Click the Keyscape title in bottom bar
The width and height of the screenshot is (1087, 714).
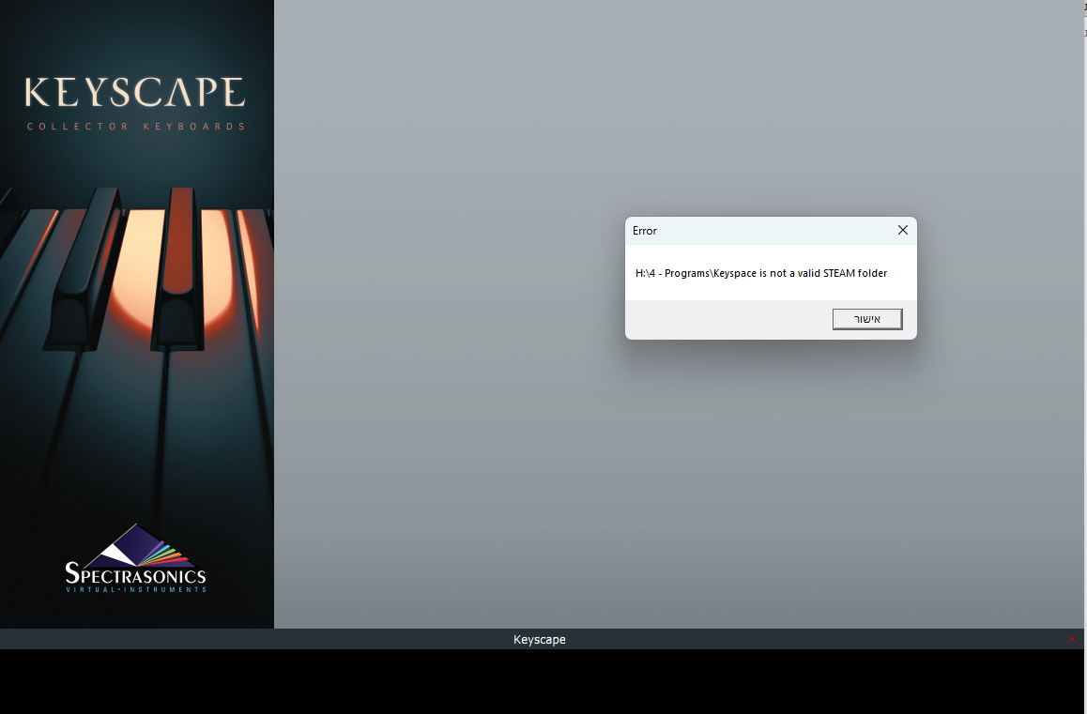[540, 639]
